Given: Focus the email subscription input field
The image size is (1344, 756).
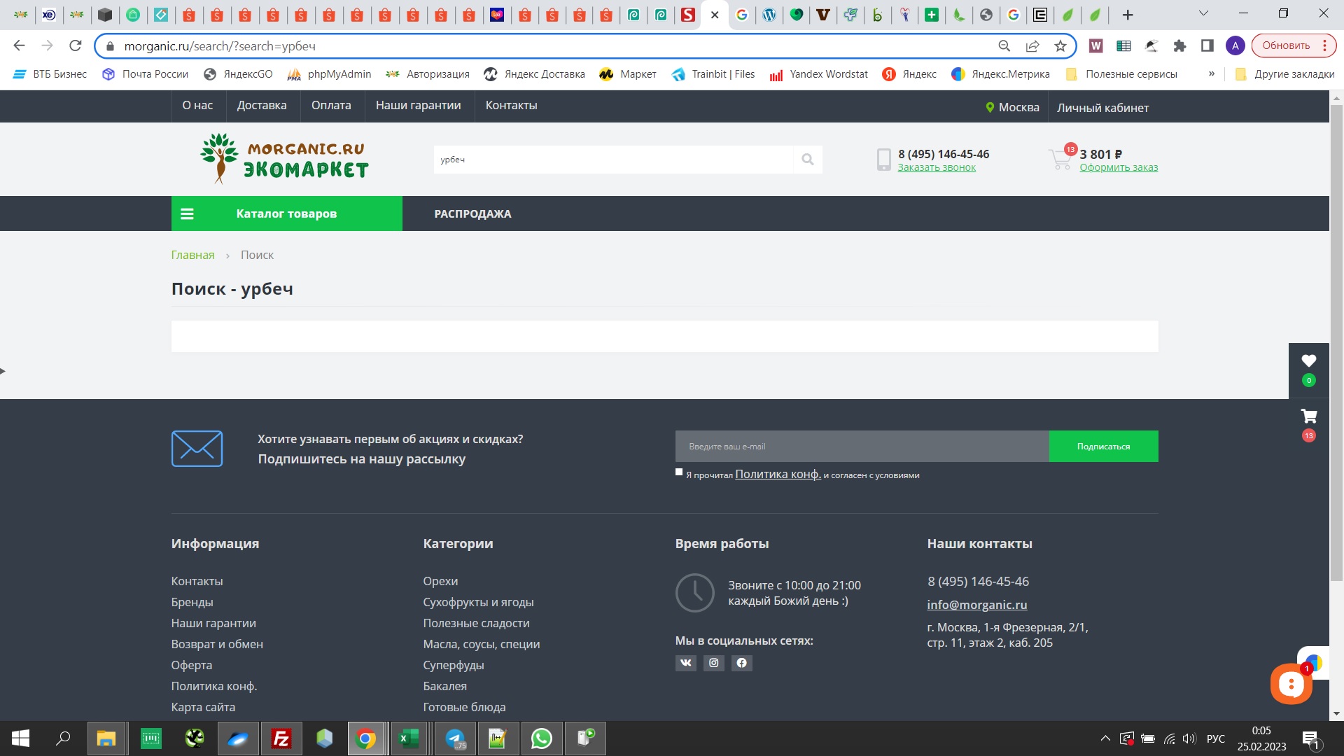Looking at the screenshot, I should coord(861,447).
